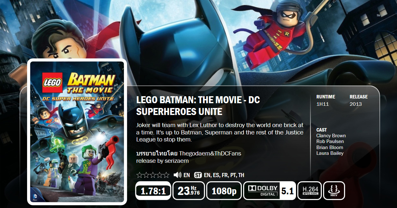Viewport: 397px width, 208px height.
Task: Select cast member Clancy Brown
Action: pyautogui.click(x=331, y=136)
